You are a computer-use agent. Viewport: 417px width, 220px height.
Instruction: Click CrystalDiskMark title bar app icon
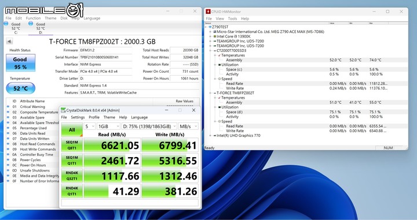(x=63, y=110)
